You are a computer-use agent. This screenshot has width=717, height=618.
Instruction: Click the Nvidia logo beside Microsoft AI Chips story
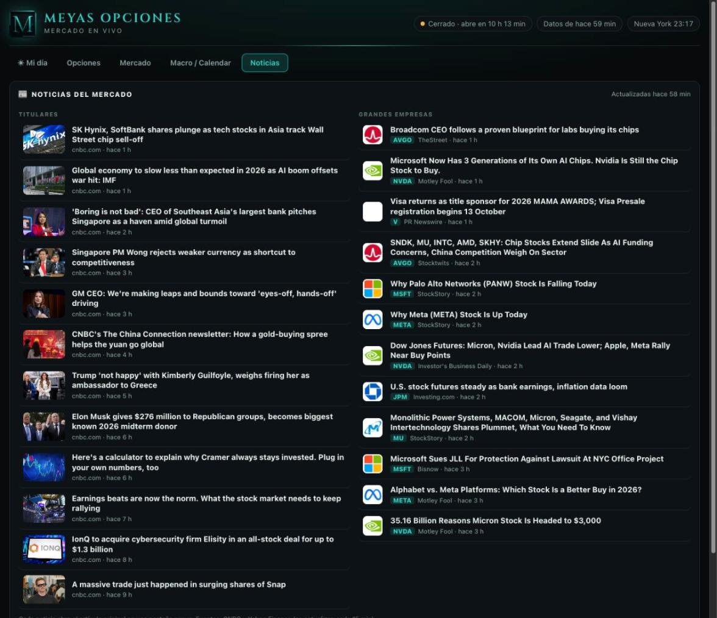coord(372,171)
